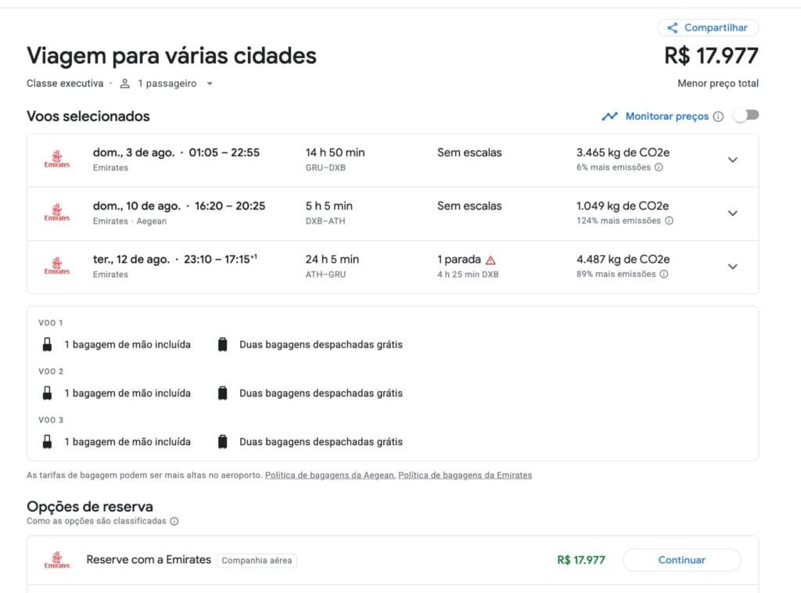Click the red warning triangle near 1 parada

(490, 260)
